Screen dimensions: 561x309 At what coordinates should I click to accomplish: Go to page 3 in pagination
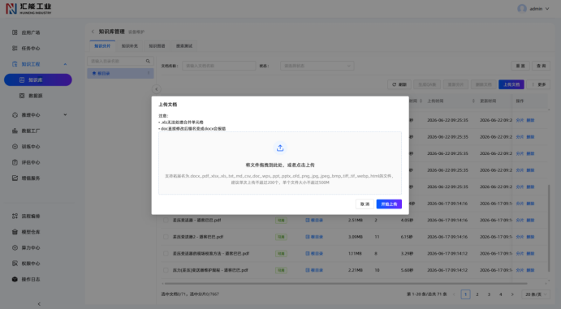pos(489,294)
